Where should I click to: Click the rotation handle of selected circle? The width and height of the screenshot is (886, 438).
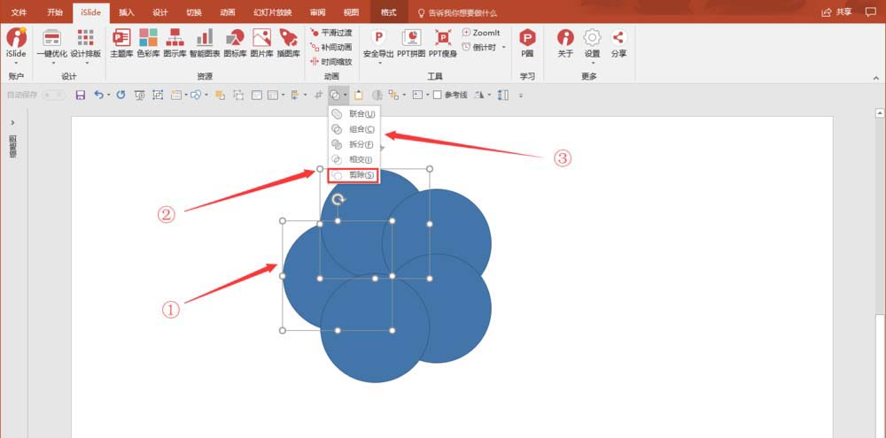coord(338,199)
